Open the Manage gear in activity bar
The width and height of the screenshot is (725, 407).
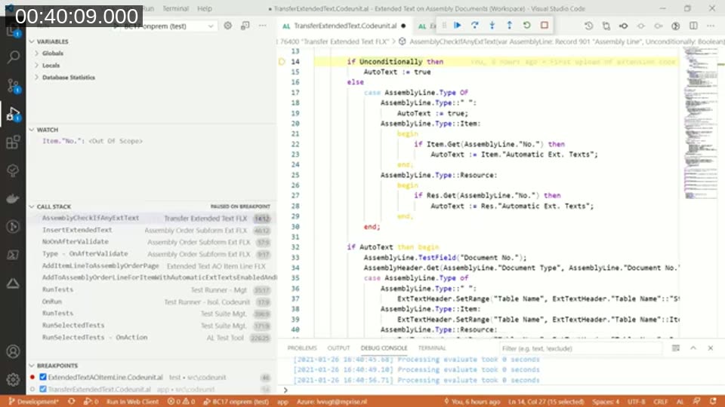pyautogui.click(x=13, y=379)
